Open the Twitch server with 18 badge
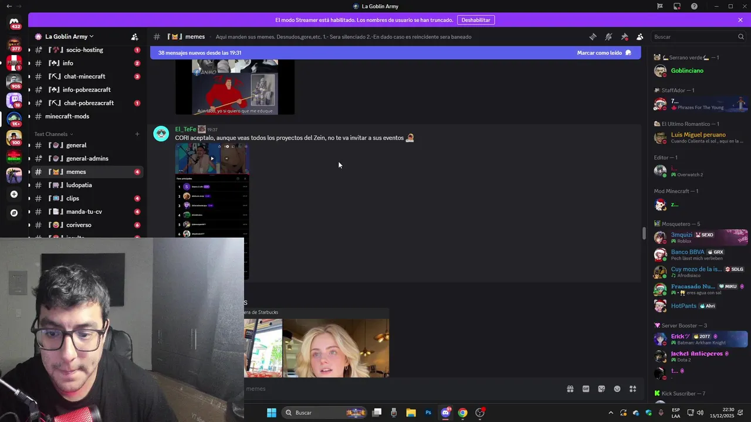The image size is (751, 422). click(x=14, y=100)
